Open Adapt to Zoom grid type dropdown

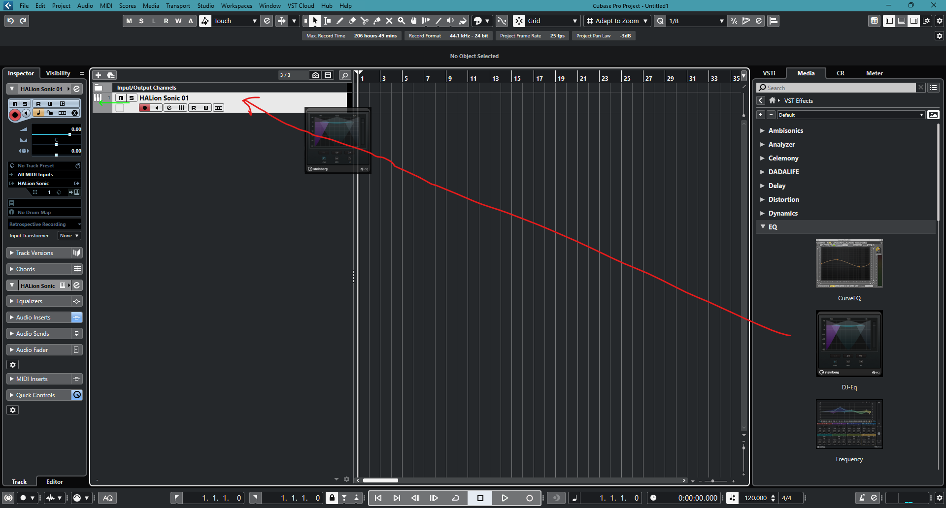pos(617,21)
